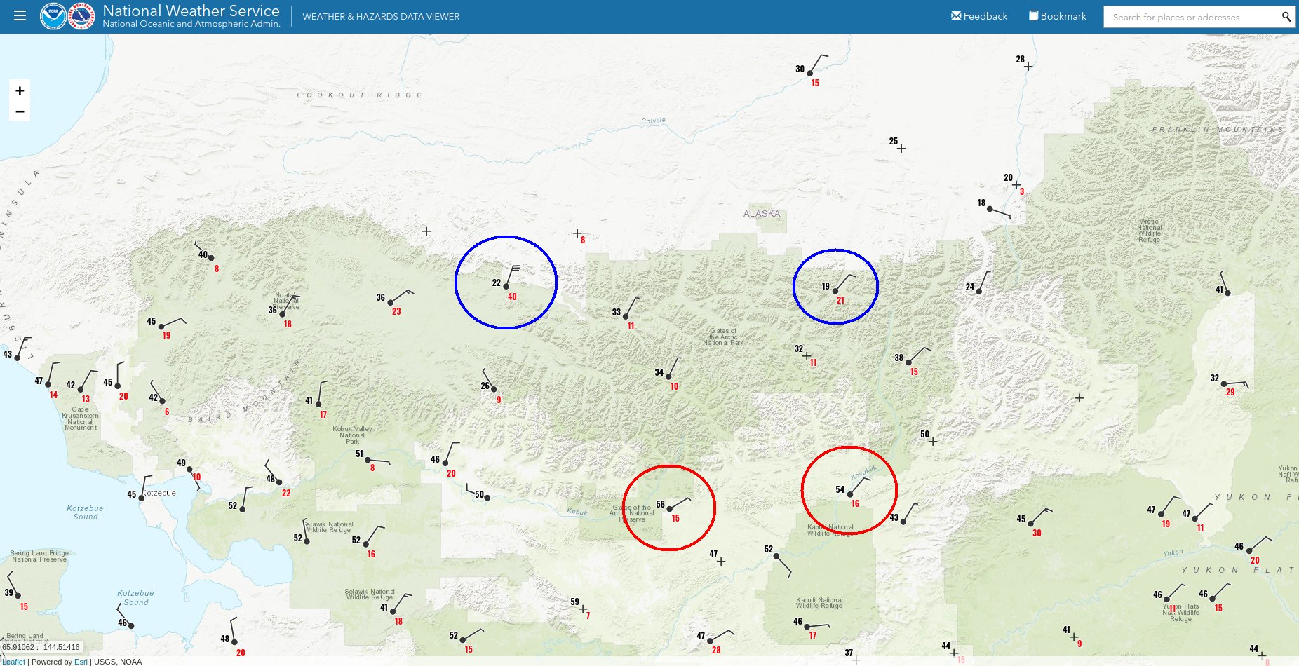Click the National Weather Service header title
This screenshot has width=1299, height=666.
tap(190, 11)
